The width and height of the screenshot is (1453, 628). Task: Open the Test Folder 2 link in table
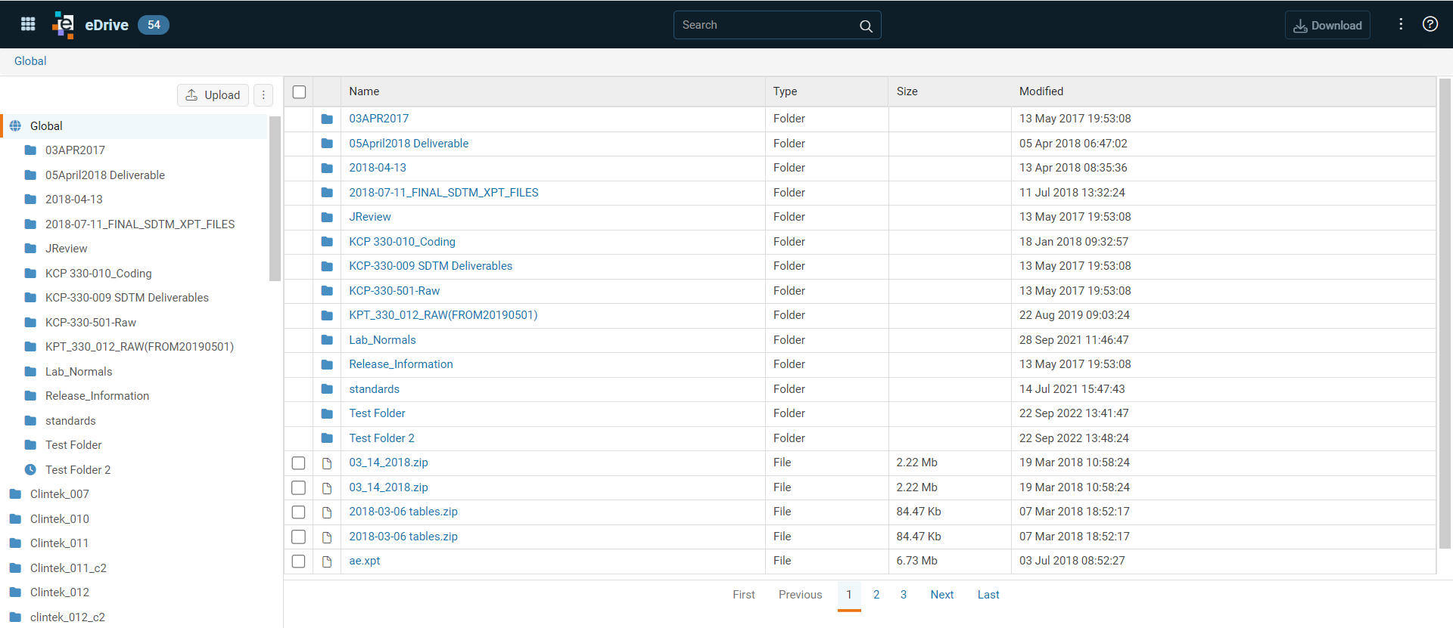click(x=381, y=438)
